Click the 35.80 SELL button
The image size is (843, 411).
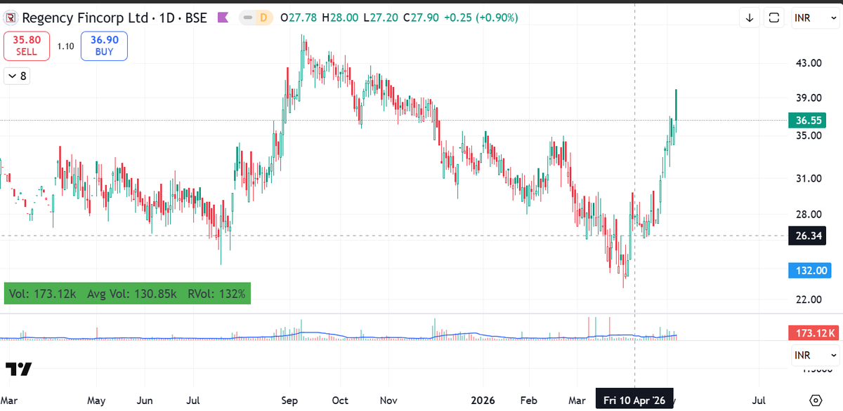pos(27,46)
